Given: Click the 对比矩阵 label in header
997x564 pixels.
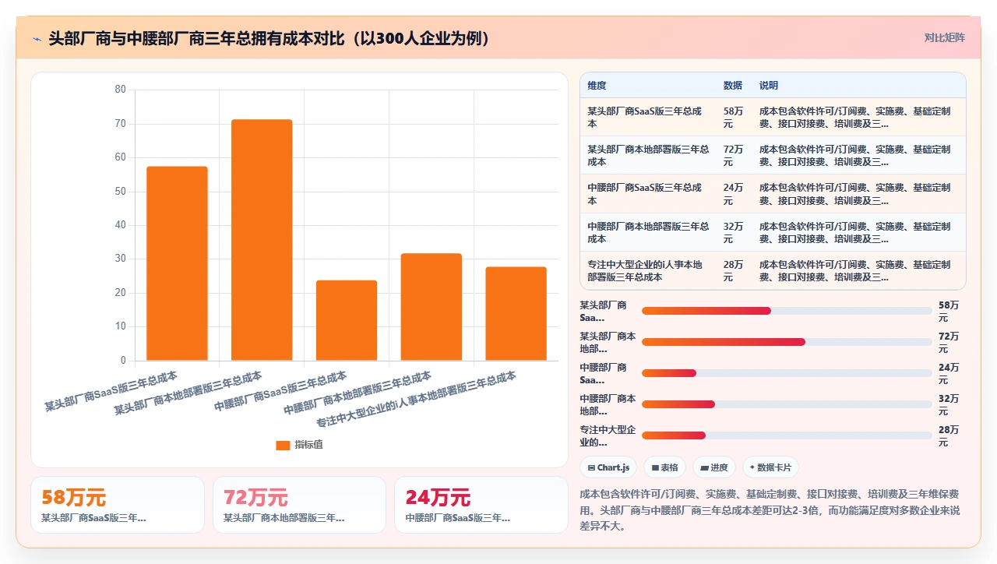Looking at the screenshot, I should (x=945, y=37).
